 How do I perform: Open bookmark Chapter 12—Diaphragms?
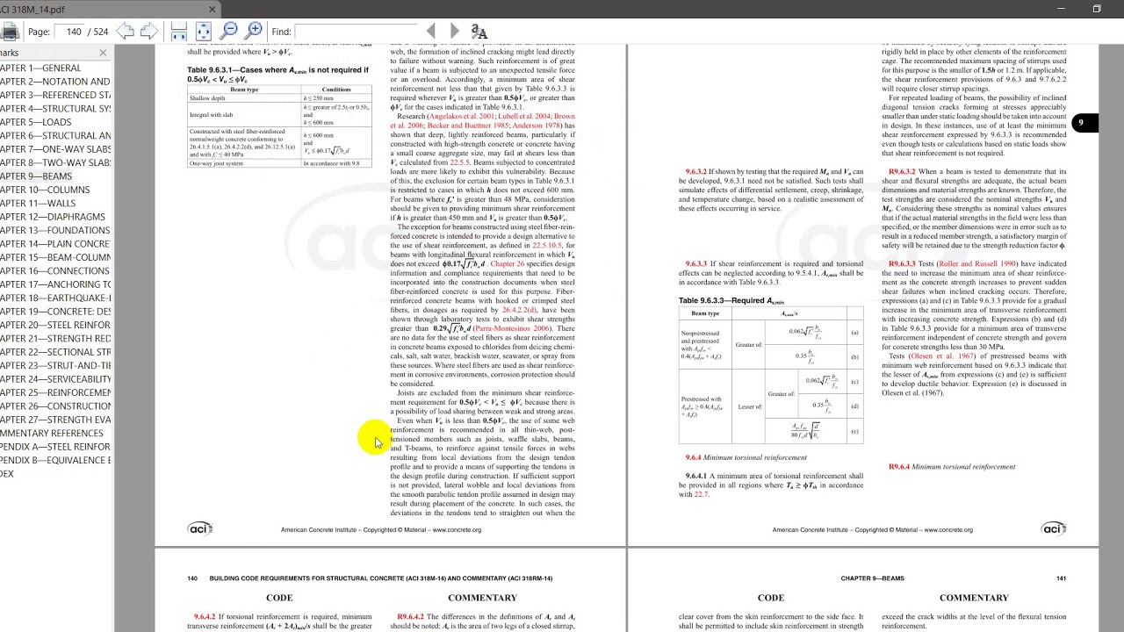53,217
